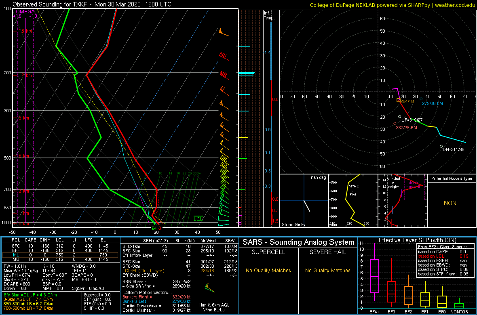Click the DN=311/68 Corfidi downshear marker
Image resolution: width=477 pixels, height=315 pixels.
coord(441,146)
